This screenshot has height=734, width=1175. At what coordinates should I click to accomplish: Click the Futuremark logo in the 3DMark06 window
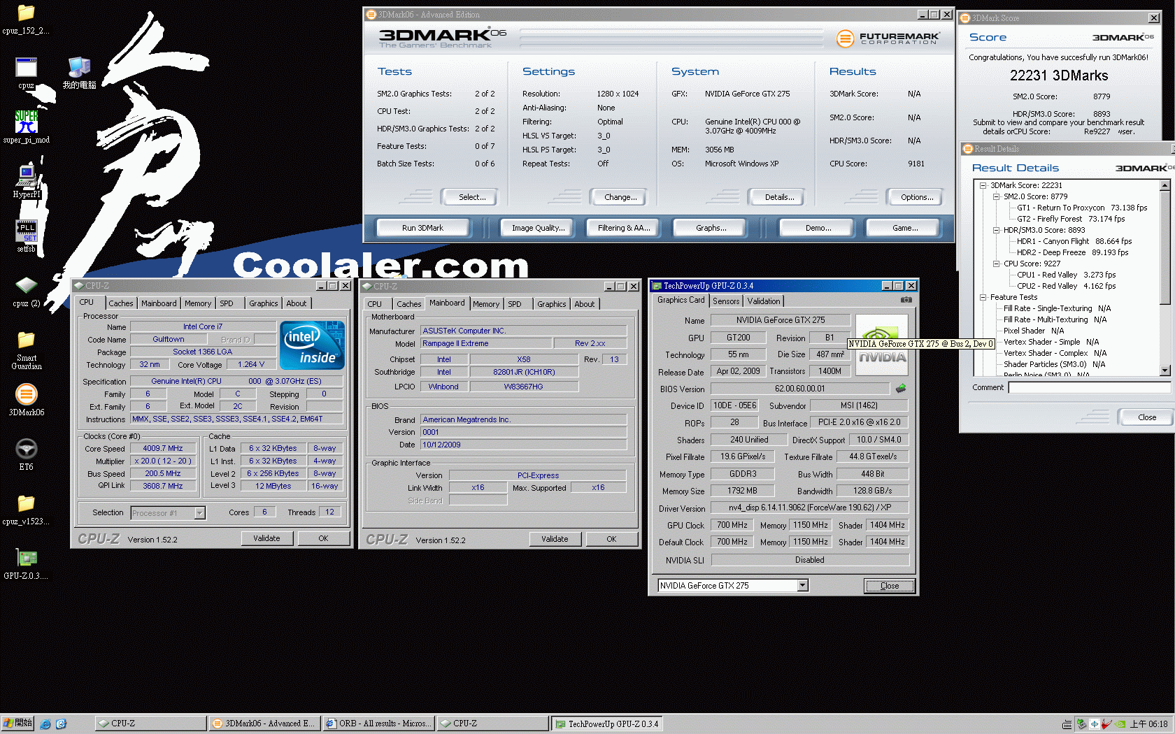point(888,38)
